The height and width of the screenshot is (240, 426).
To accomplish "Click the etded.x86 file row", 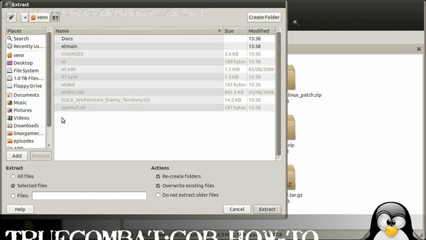I will (x=164, y=92).
